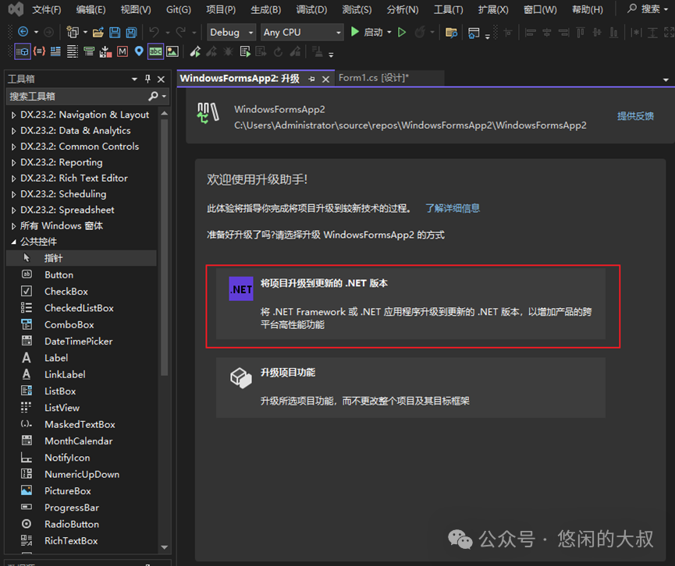The height and width of the screenshot is (566, 675).
Task: Switch to the Form1.cs [设计] tab
Action: [x=373, y=78]
